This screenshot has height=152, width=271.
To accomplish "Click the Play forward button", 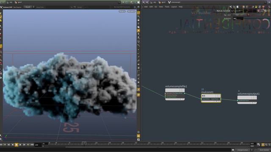I will (20, 145).
